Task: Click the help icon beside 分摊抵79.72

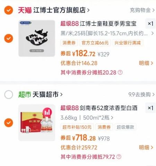Action: click(x=119, y=157)
